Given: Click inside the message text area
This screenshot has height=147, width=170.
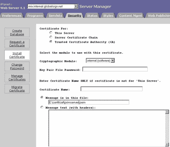Looking at the screenshot, I should pyautogui.click(x=107, y=128).
